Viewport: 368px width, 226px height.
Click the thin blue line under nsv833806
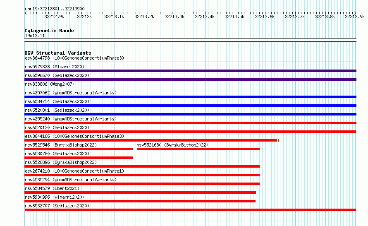[x=190, y=88]
